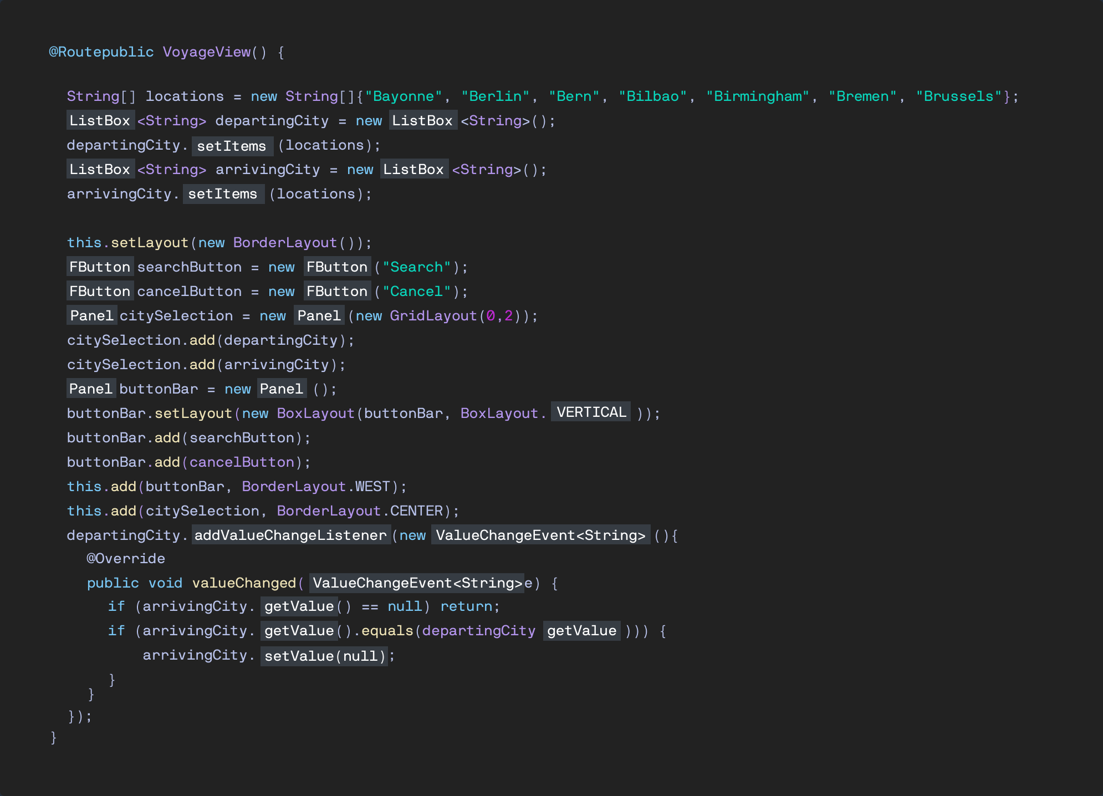The image size is (1103, 796).
Task: Click the highlighted ListBox token on departingCity line
Action: click(100, 121)
